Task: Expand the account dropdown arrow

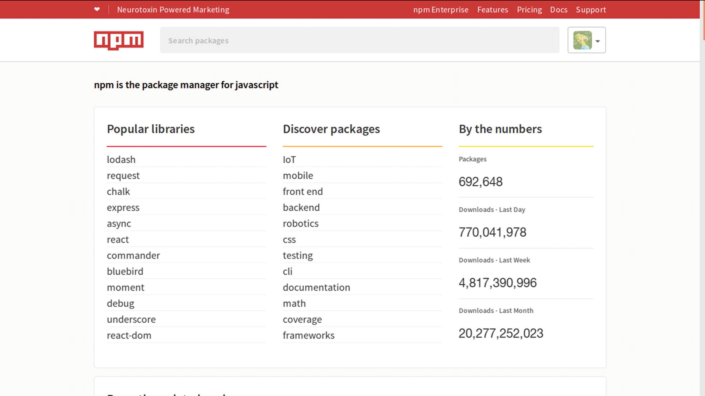Action: pyautogui.click(x=598, y=41)
